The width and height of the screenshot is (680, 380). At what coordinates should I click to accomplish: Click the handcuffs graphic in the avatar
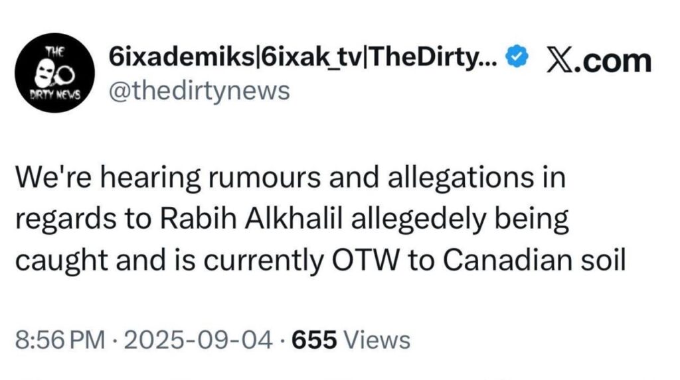[x=64, y=76]
